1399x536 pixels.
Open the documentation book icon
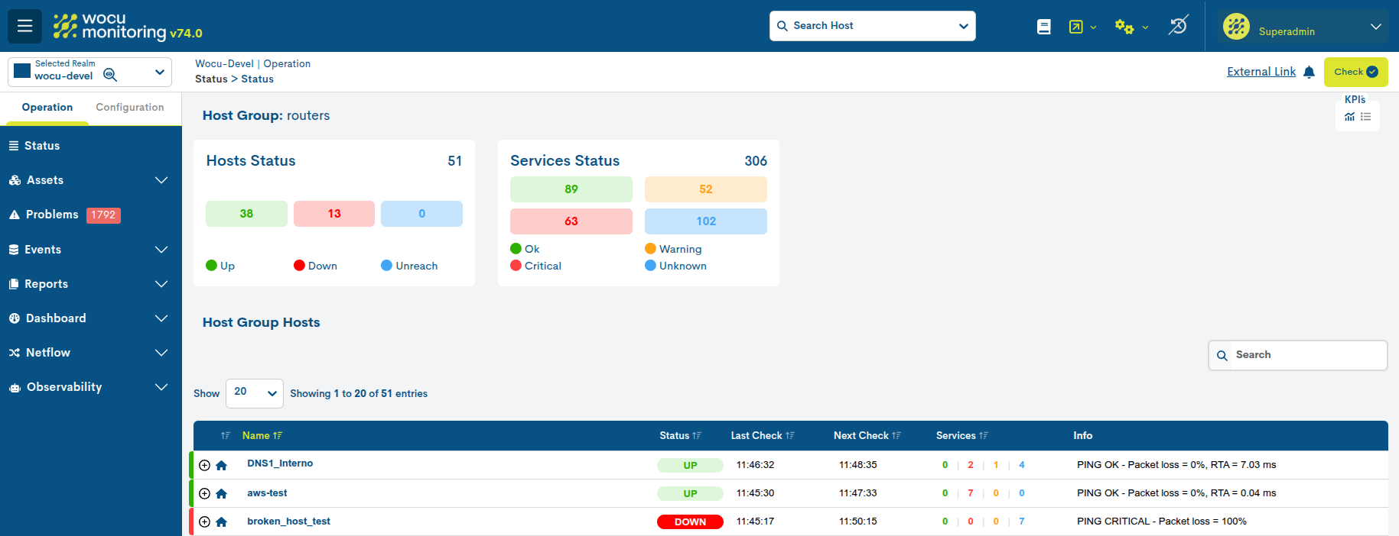(1044, 27)
